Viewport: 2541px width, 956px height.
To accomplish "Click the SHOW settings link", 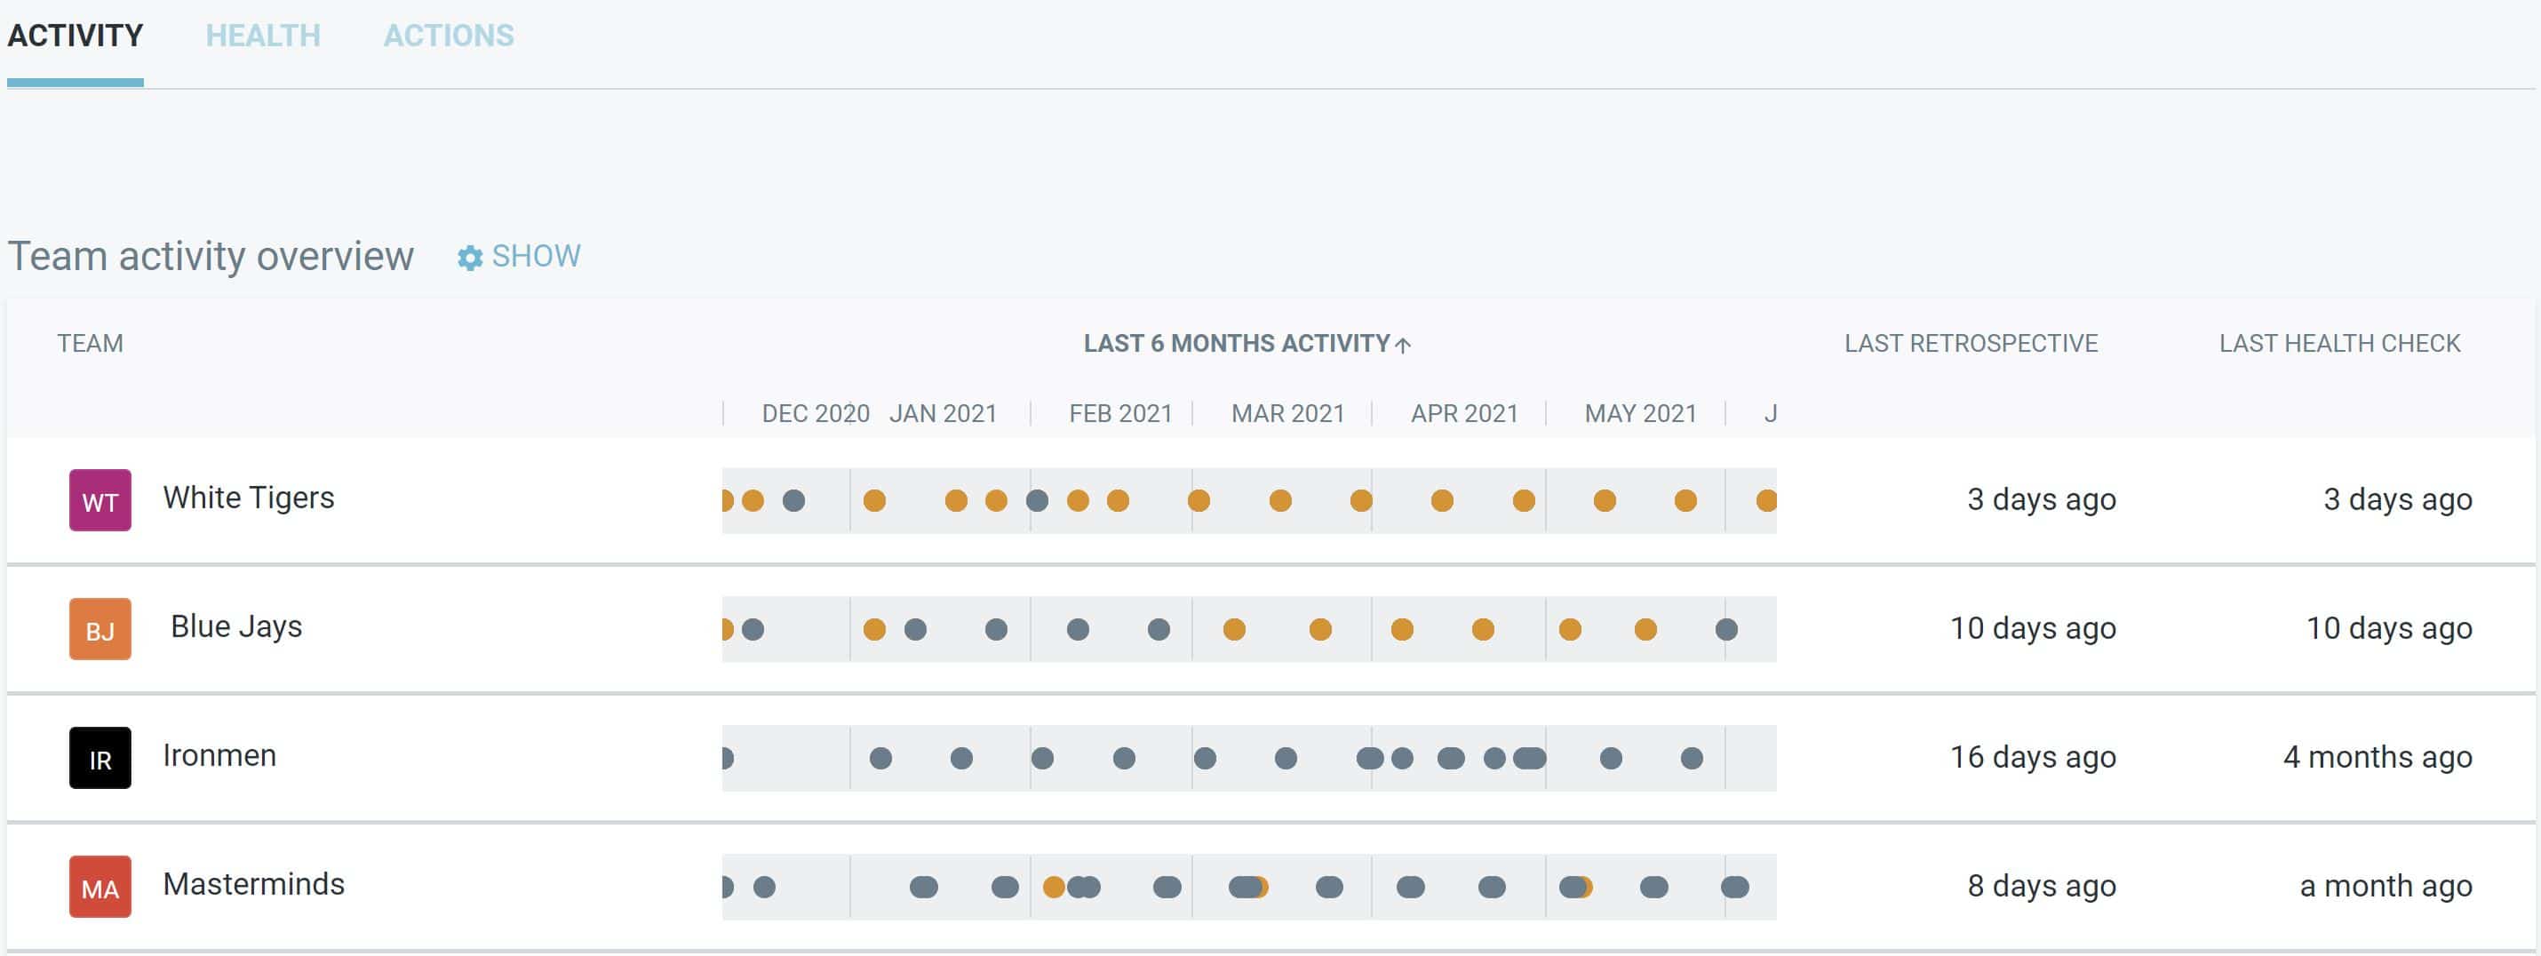I will 536,257.
